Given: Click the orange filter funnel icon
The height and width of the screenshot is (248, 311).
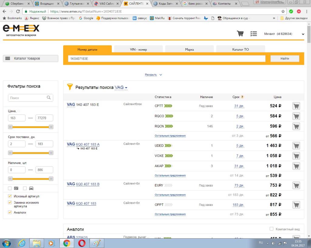Looking at the screenshot, I should (x=70, y=87).
